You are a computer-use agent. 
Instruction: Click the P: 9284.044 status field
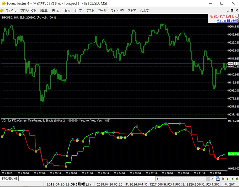click(134, 184)
